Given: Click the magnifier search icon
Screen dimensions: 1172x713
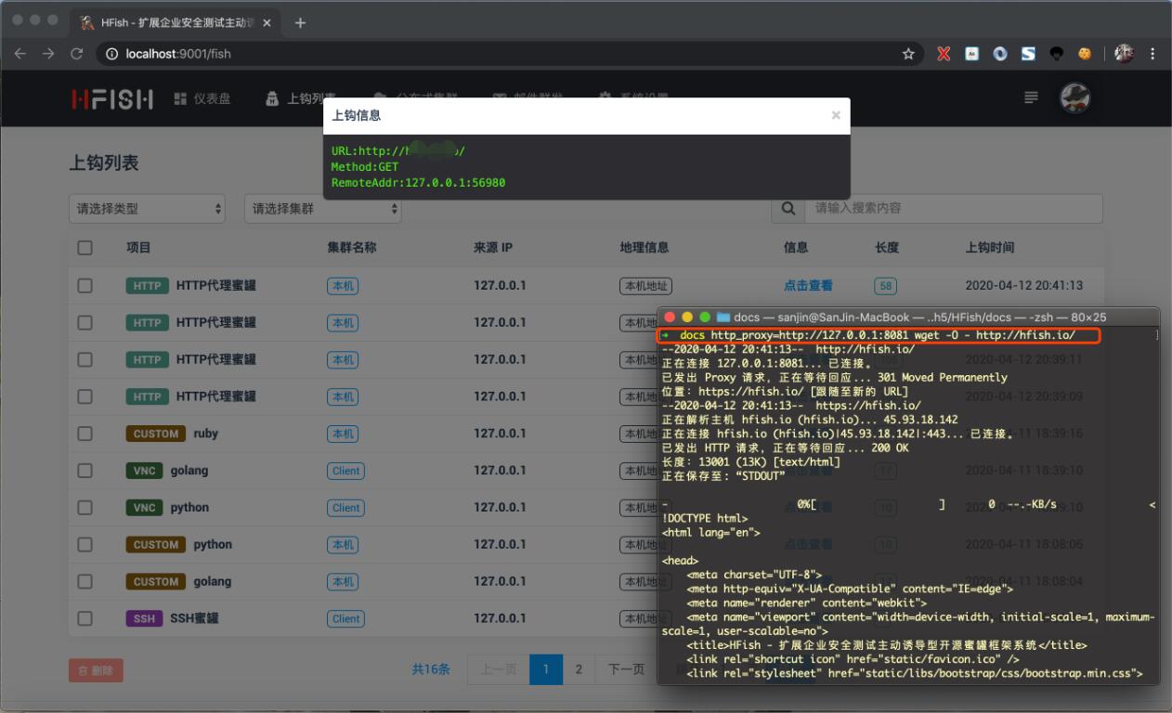Looking at the screenshot, I should [x=788, y=208].
